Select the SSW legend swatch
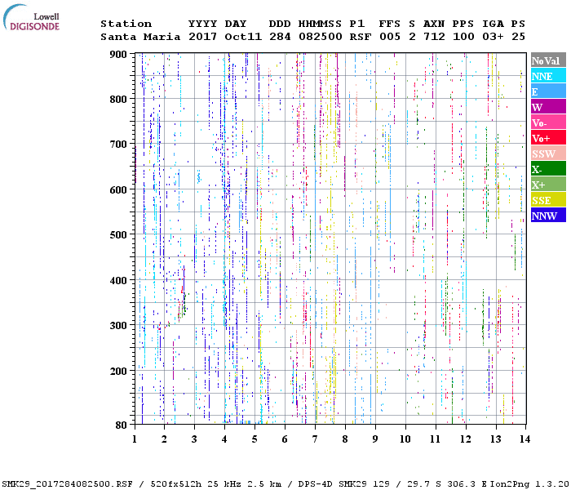This screenshot has width=571, height=490. tap(548, 154)
